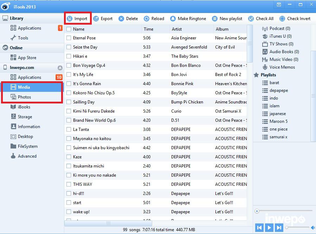Check the Hikari e song checkbox
The width and height of the screenshot is (316, 234).
(69, 56)
